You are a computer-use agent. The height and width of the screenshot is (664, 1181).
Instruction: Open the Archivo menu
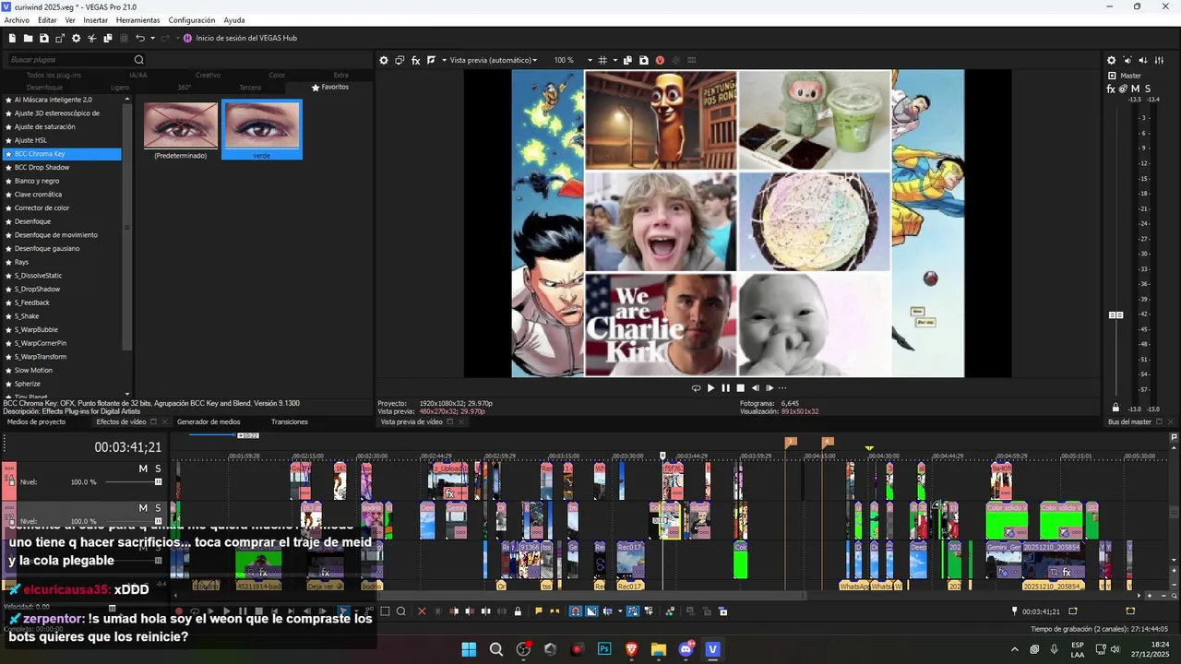click(x=17, y=20)
